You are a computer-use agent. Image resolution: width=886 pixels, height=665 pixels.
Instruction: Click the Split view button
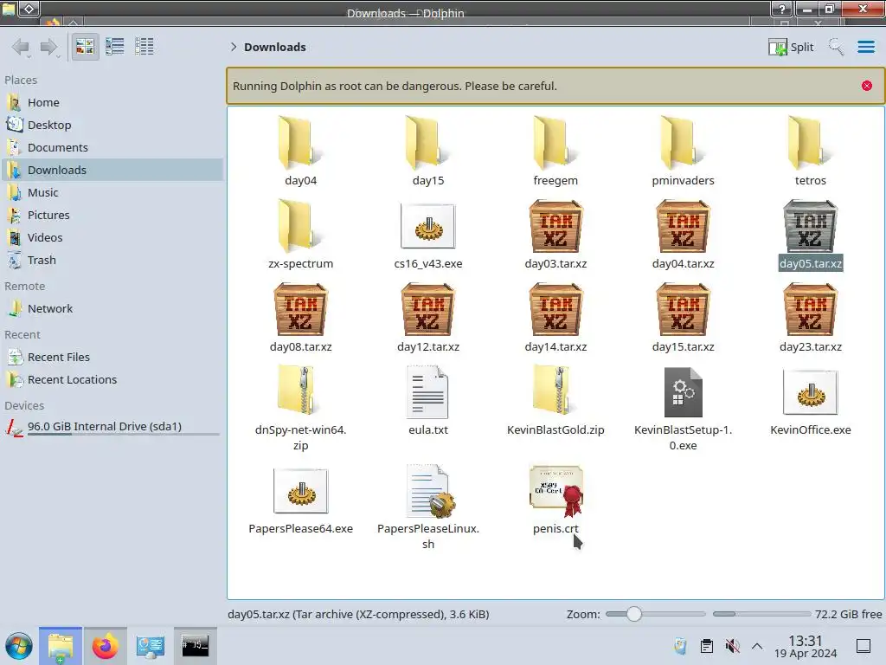[x=791, y=47]
